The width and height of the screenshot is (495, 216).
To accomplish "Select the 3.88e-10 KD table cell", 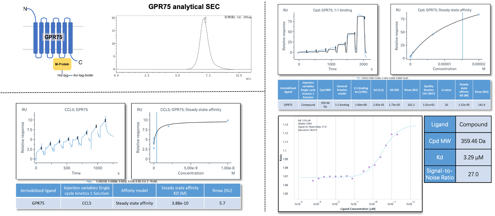I will pos(180,203).
